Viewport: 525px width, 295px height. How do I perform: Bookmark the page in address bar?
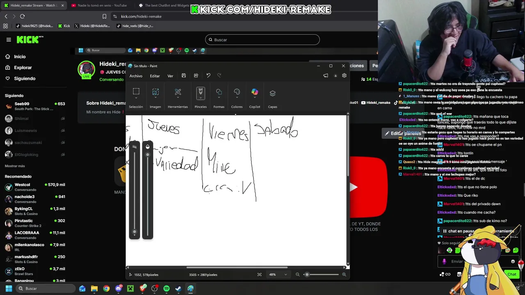click(x=104, y=16)
